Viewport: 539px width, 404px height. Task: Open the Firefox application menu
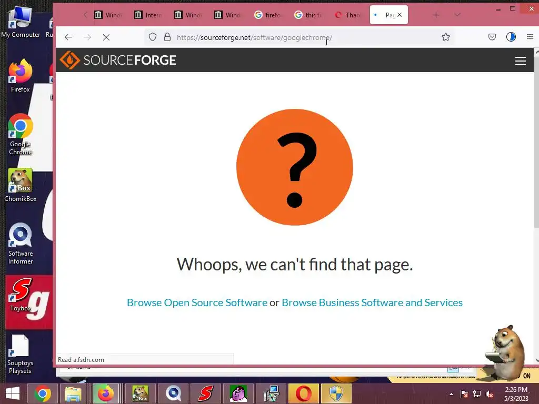pos(530,37)
